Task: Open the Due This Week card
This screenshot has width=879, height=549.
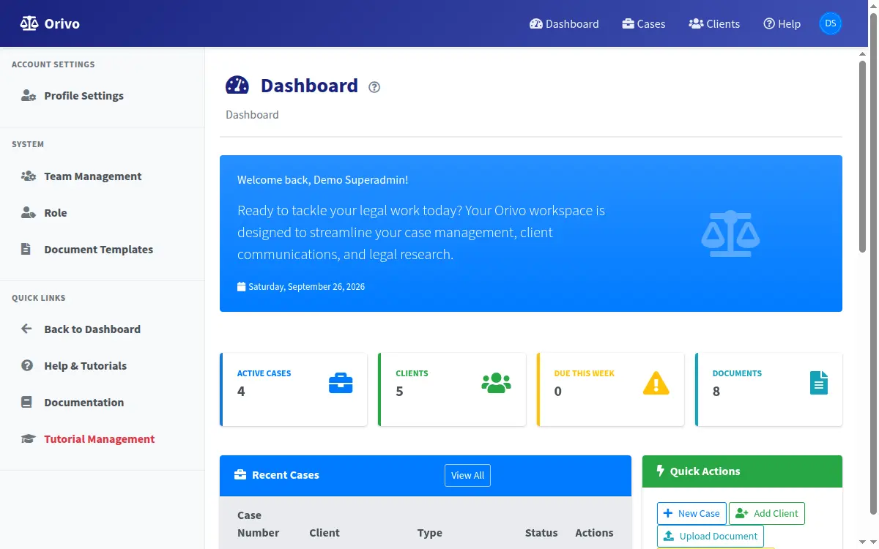Action: [x=610, y=389]
